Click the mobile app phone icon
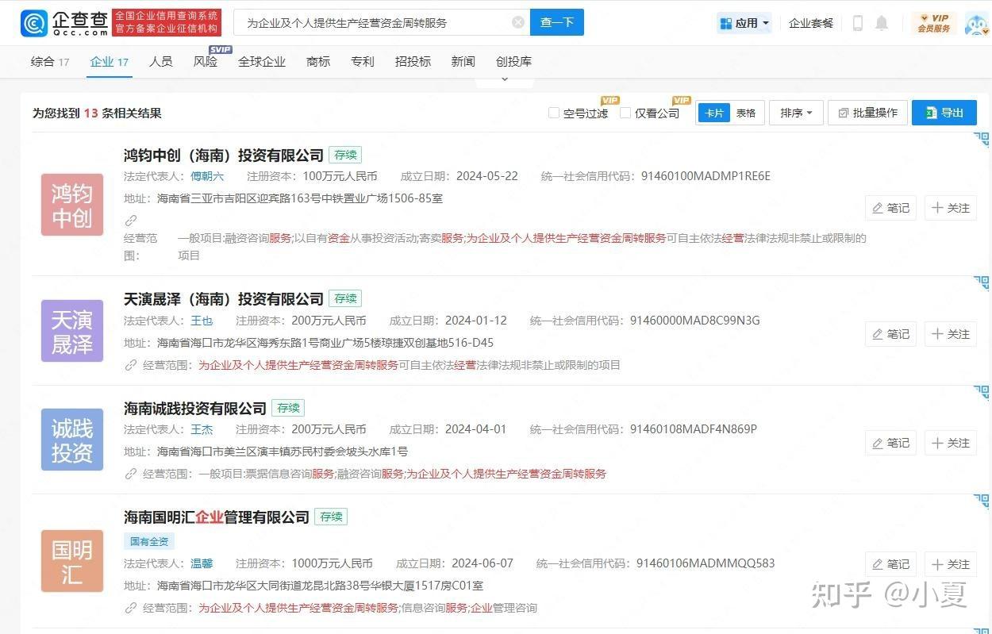Viewport: 992px width, 634px height. (x=856, y=23)
